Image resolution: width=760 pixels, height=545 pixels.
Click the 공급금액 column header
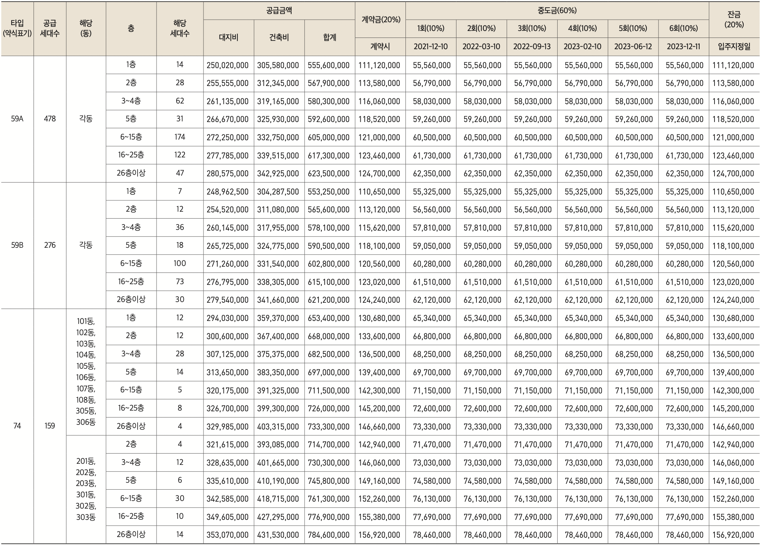pyautogui.click(x=279, y=11)
